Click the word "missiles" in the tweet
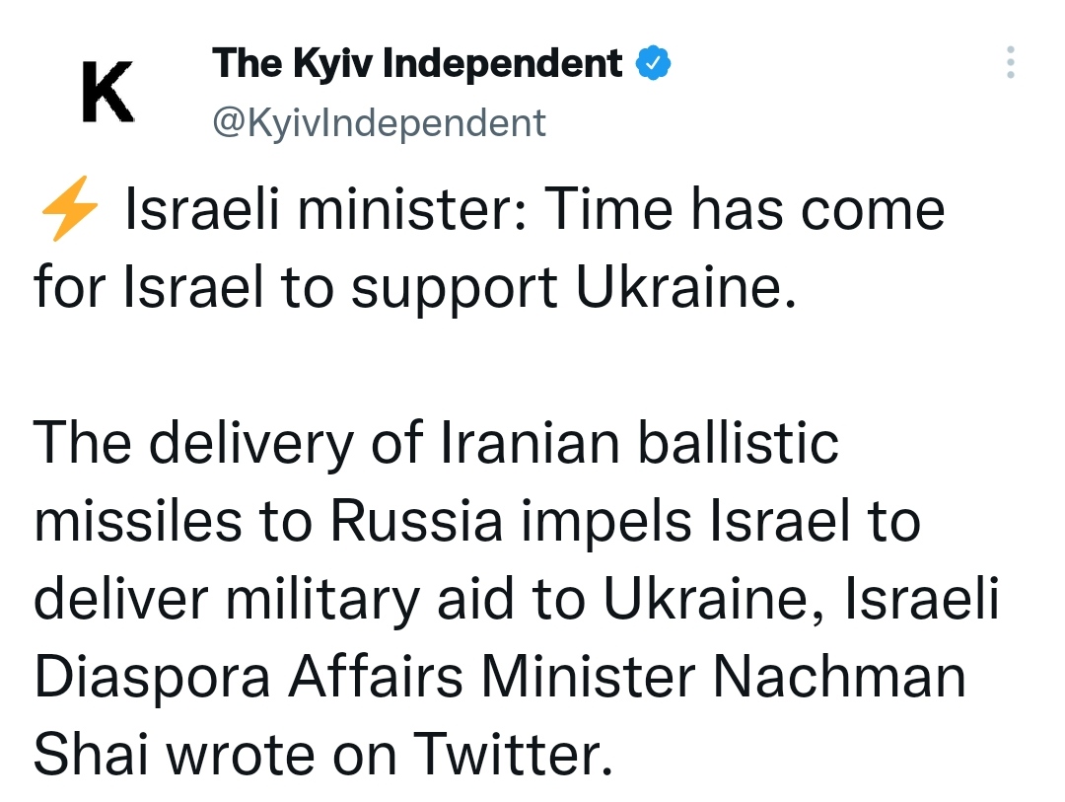 coord(138,521)
